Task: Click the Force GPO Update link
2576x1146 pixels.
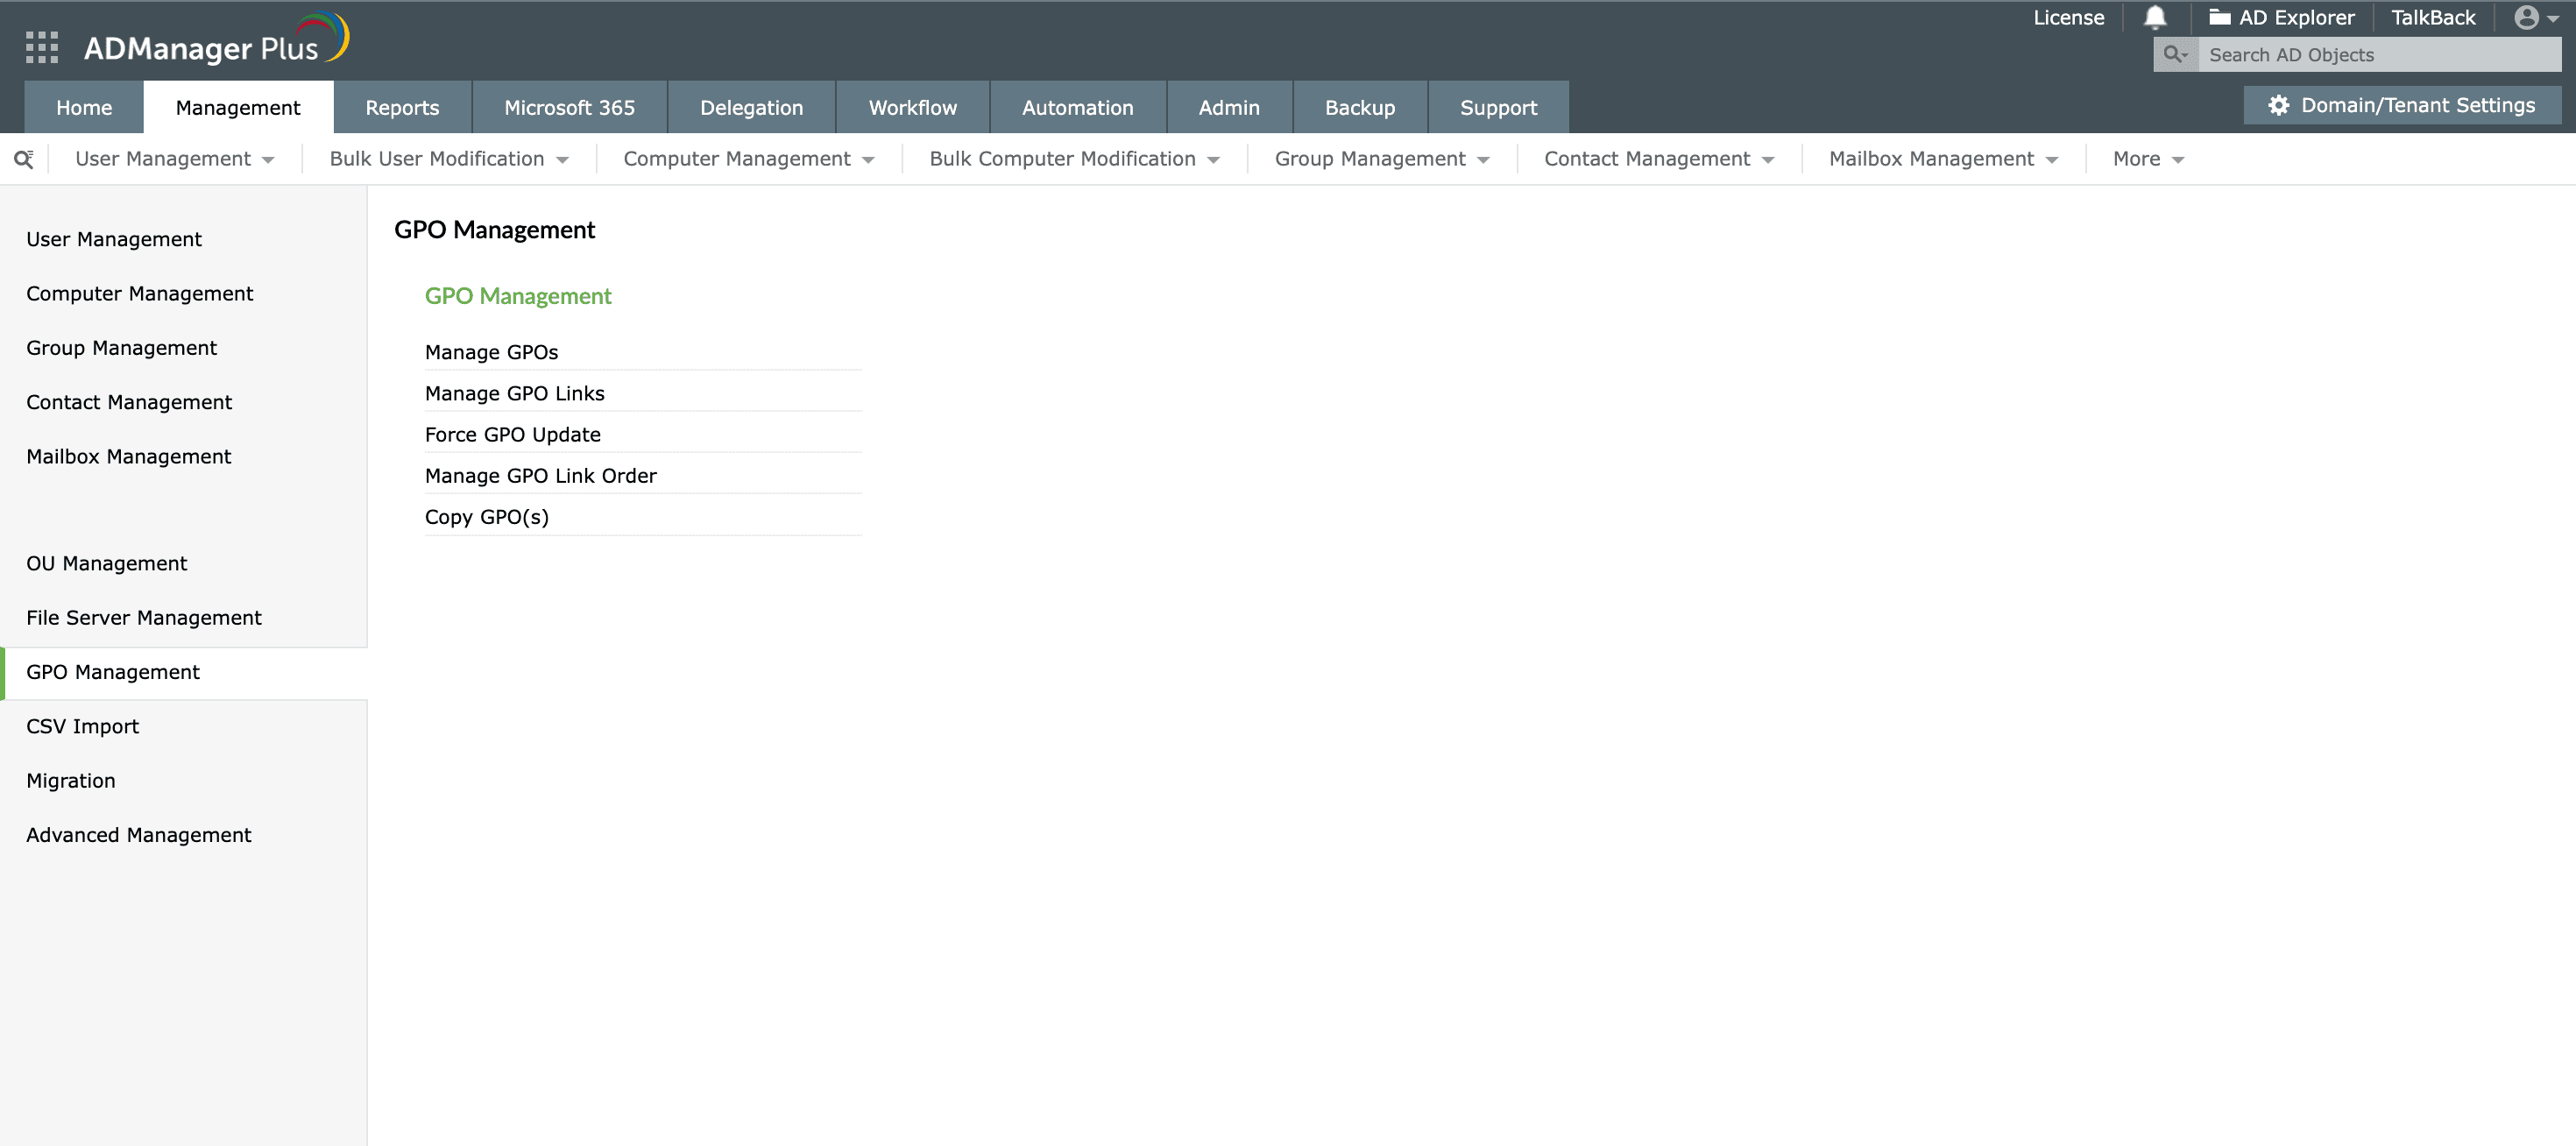Action: [x=512, y=434]
